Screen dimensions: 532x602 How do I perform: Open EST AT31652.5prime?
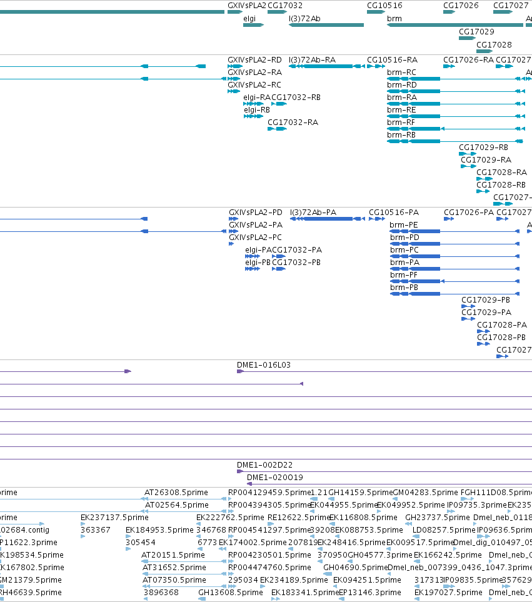click(174, 568)
